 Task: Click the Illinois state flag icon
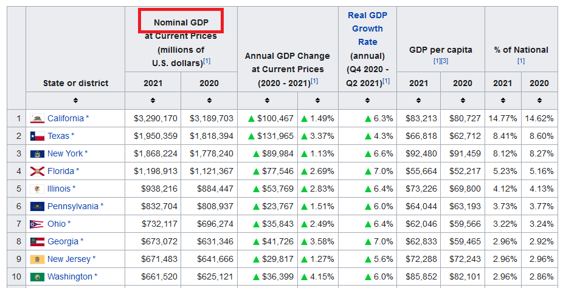coord(37,189)
